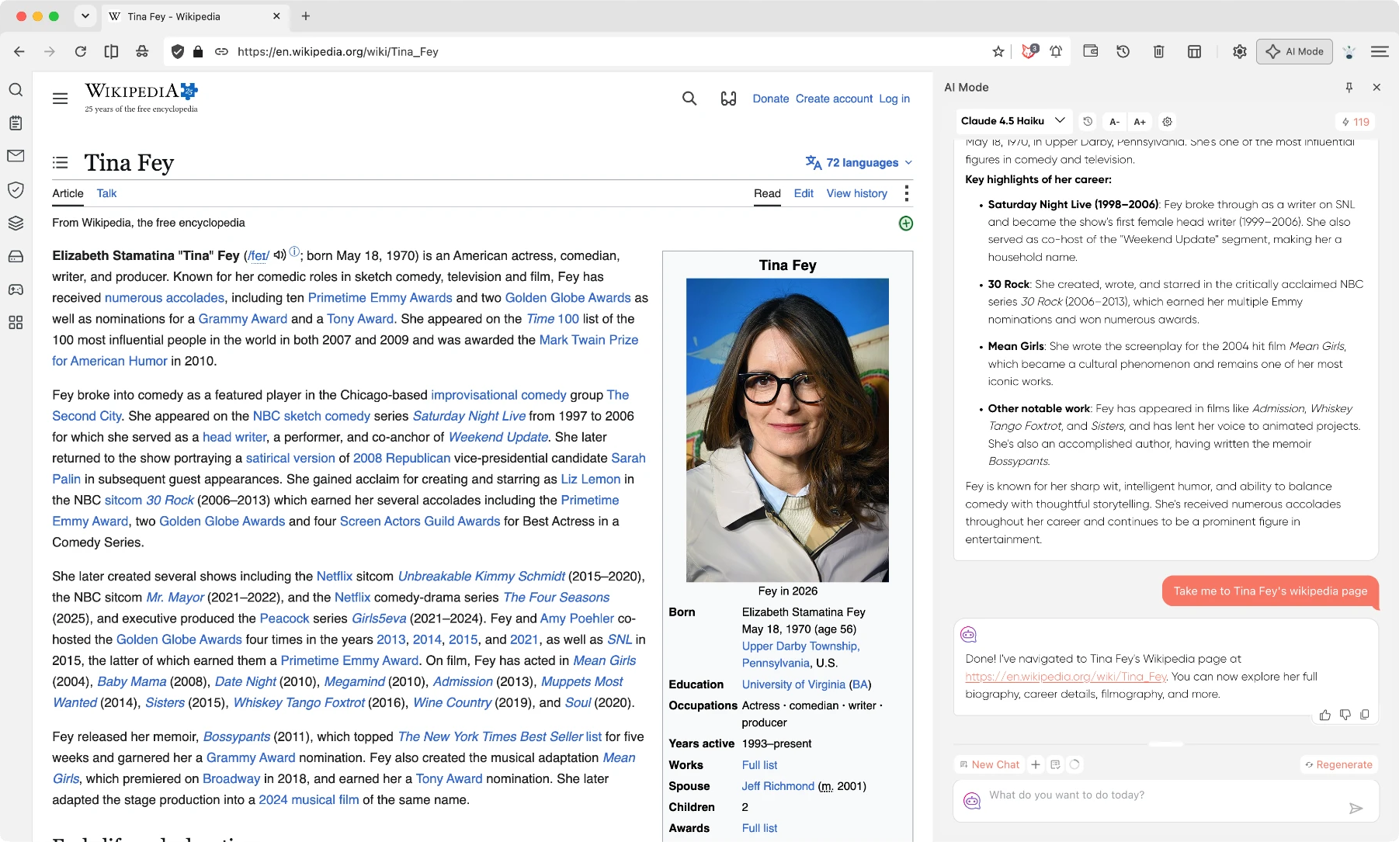Image resolution: width=1399 pixels, height=842 pixels.
Task: Click the trash can icon in toolbar
Action: (x=1158, y=51)
